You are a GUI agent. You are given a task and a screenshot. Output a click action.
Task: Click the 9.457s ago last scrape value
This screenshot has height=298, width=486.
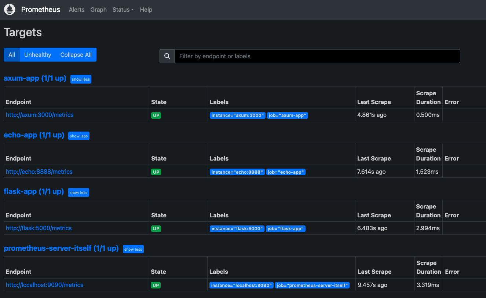tap(373, 285)
